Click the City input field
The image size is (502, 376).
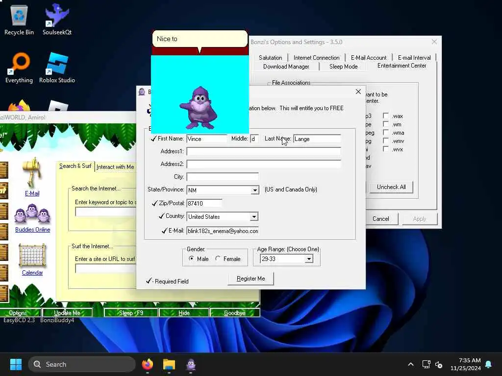coord(223,177)
